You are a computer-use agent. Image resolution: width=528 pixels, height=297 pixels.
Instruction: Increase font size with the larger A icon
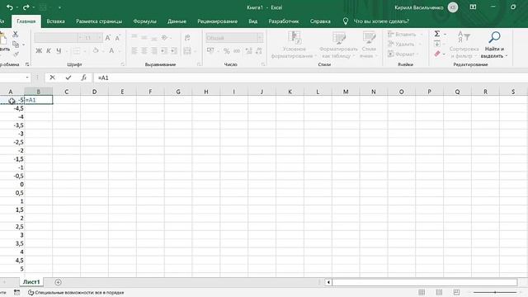[x=108, y=38]
